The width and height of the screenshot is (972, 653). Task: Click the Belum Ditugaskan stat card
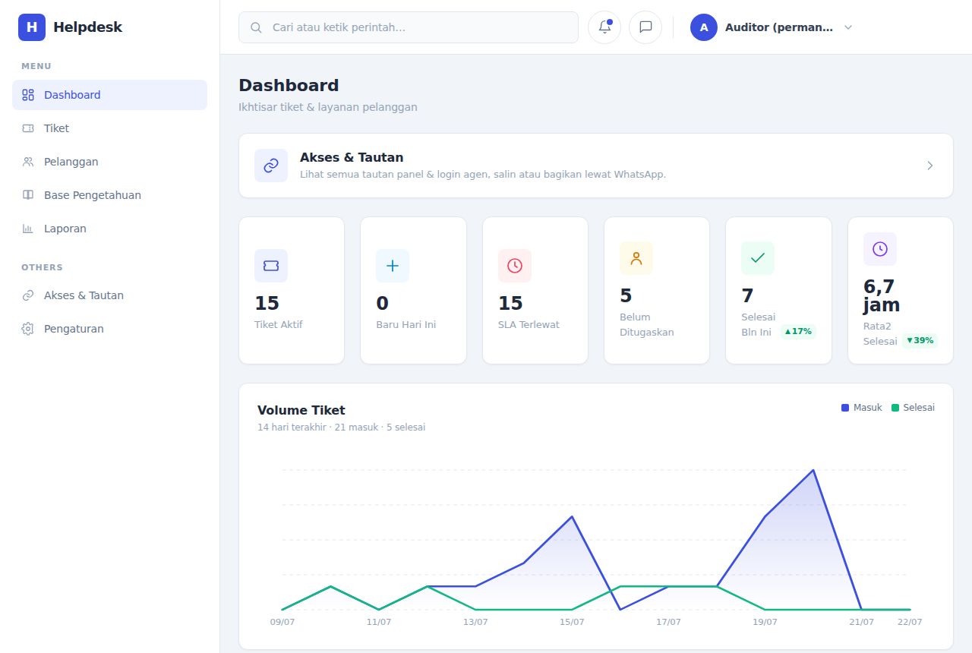[657, 291]
